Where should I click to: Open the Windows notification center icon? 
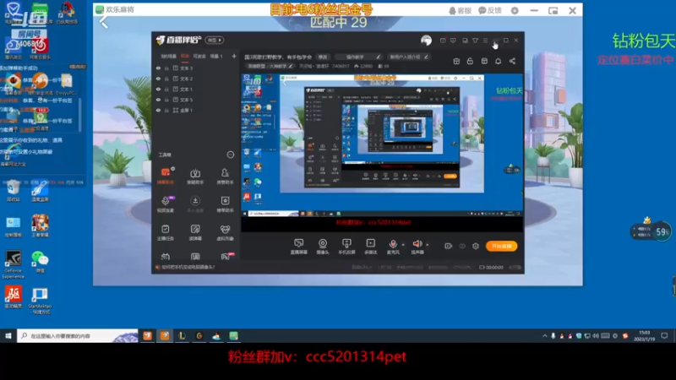664,335
